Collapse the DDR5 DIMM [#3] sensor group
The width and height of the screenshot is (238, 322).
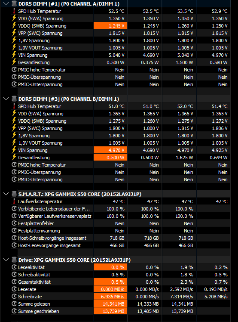tap(6, 99)
